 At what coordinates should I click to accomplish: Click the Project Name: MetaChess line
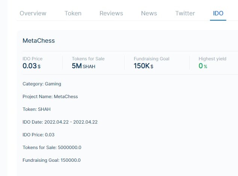coord(50,97)
